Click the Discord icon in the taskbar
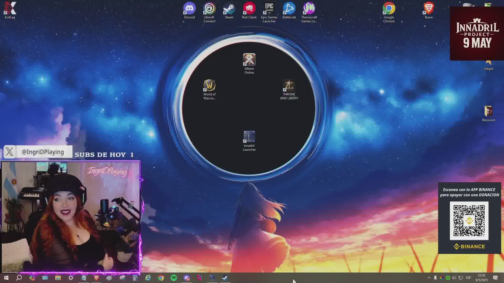Image resolution: width=504 pixels, height=283 pixels. 187,278
